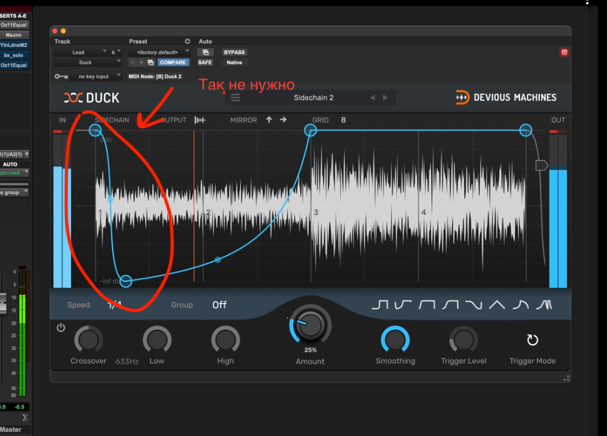
Task: Open the Duck plugin selector dropdown
Action: point(88,62)
